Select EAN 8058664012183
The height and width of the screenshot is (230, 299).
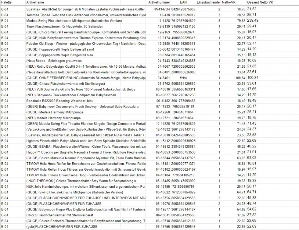pyautogui.click(x=183, y=221)
